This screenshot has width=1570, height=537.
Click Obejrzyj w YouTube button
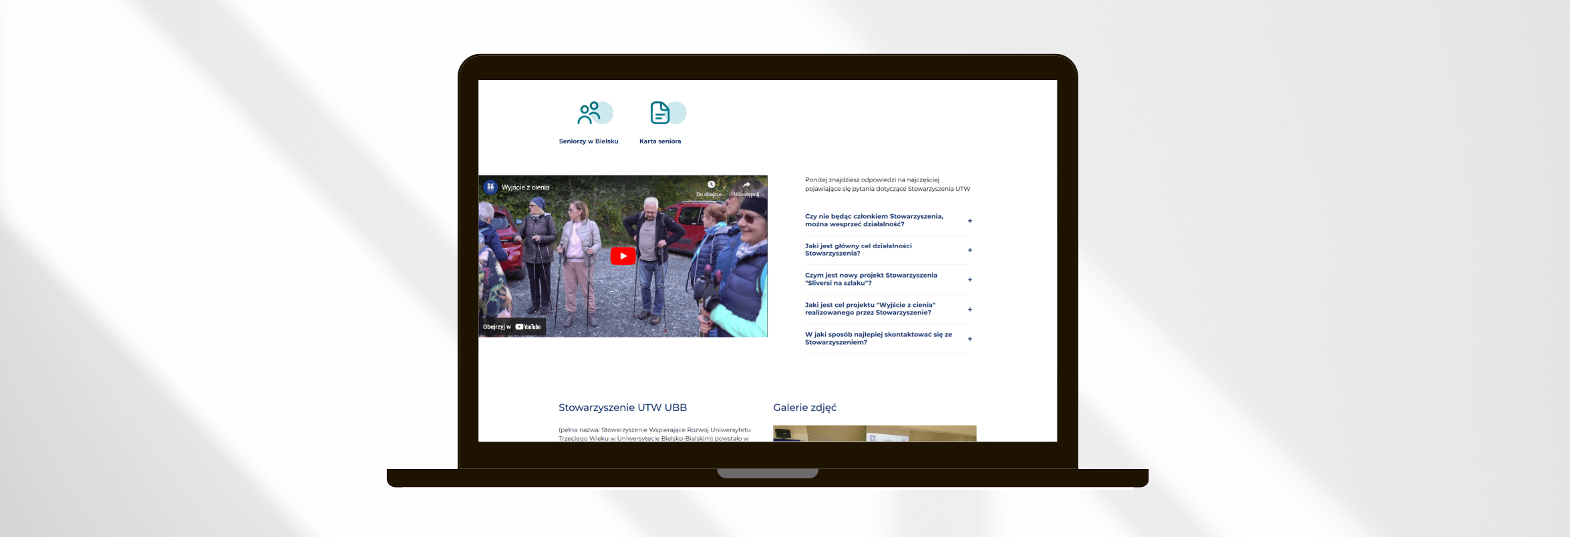tap(512, 327)
